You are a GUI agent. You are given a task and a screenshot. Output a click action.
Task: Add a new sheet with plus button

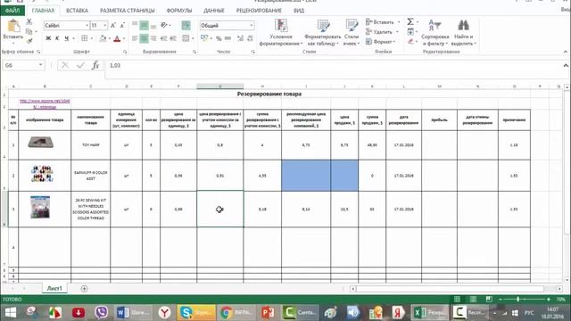(84, 289)
